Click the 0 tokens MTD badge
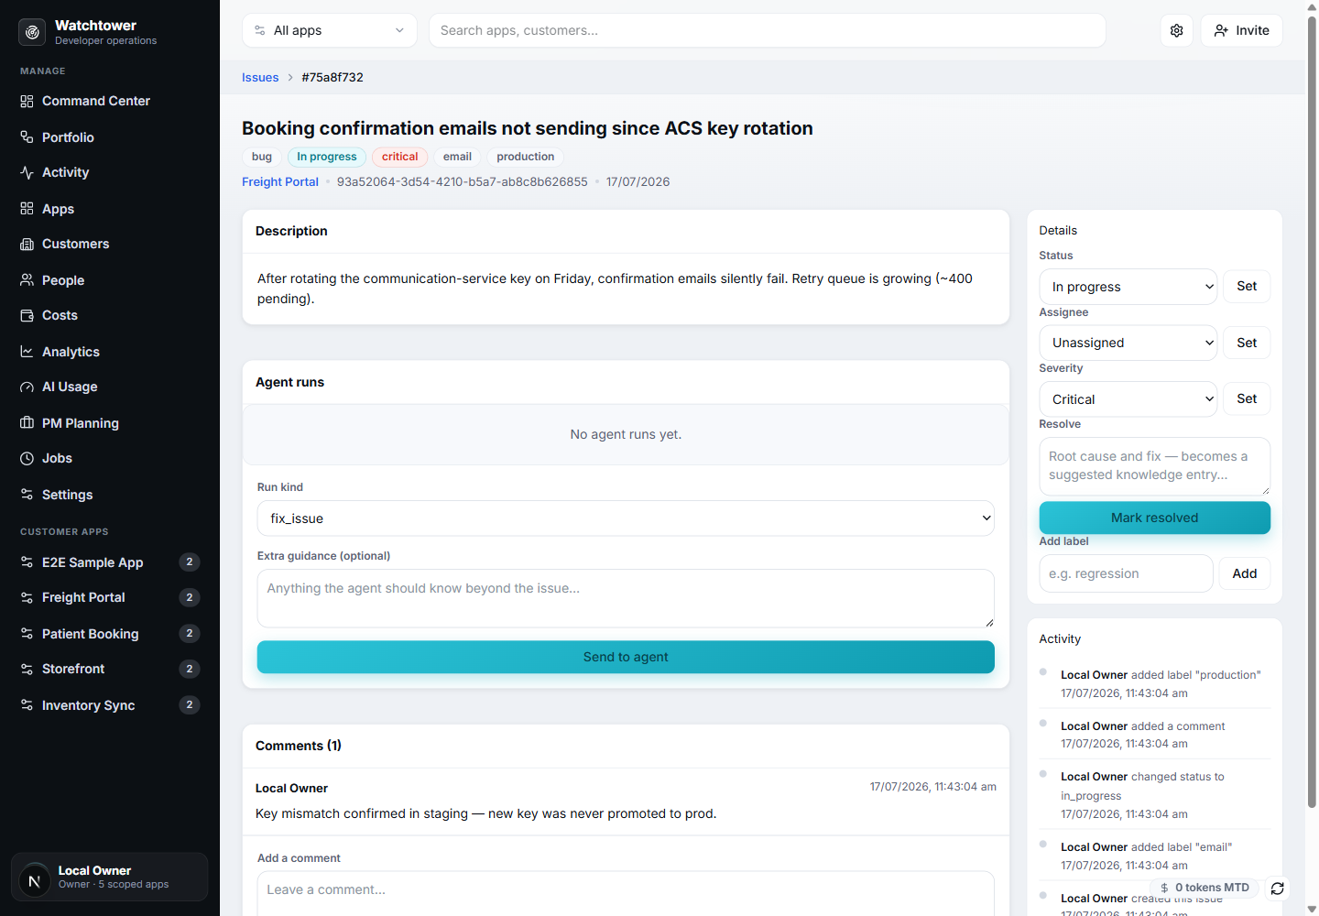1319x916 pixels. (x=1205, y=888)
